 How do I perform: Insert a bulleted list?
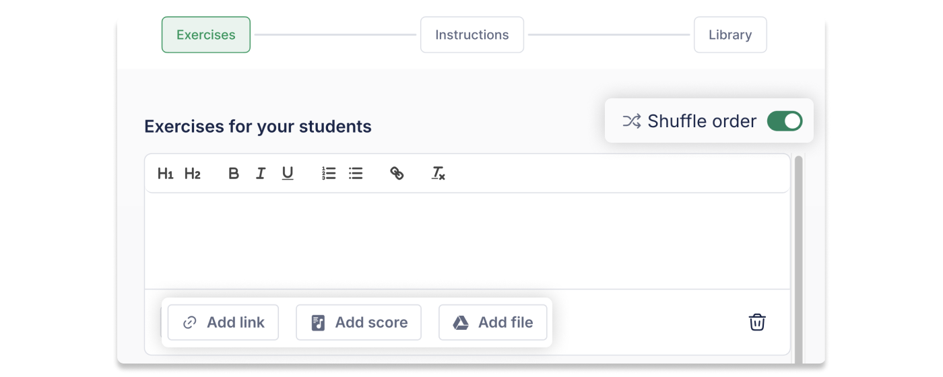(x=356, y=174)
